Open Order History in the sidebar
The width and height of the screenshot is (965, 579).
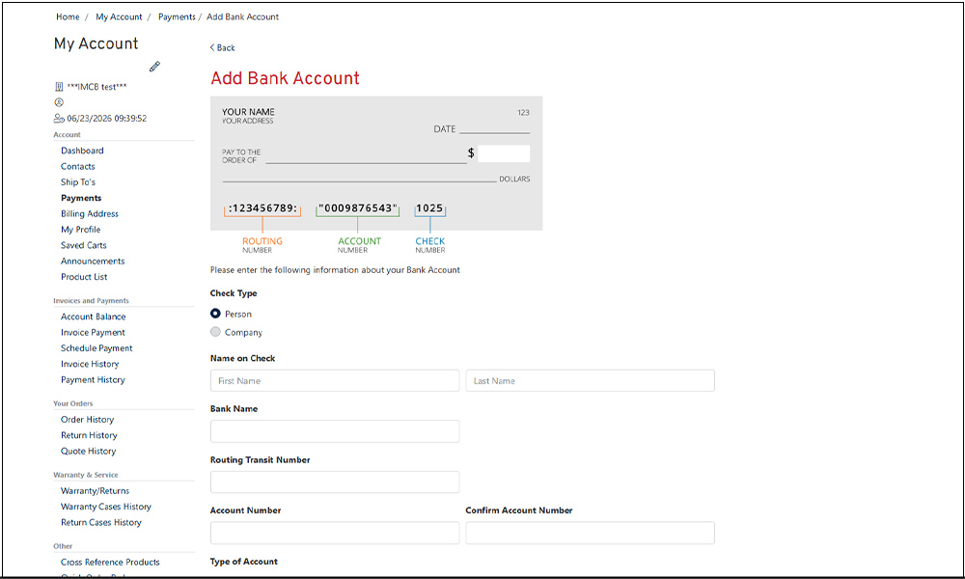(88, 419)
